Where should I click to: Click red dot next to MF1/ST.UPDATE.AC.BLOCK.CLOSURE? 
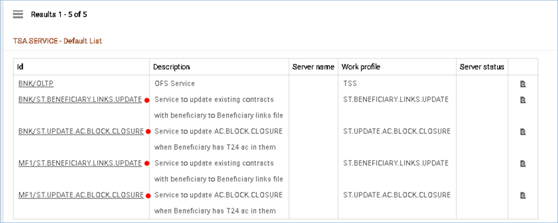148,196
